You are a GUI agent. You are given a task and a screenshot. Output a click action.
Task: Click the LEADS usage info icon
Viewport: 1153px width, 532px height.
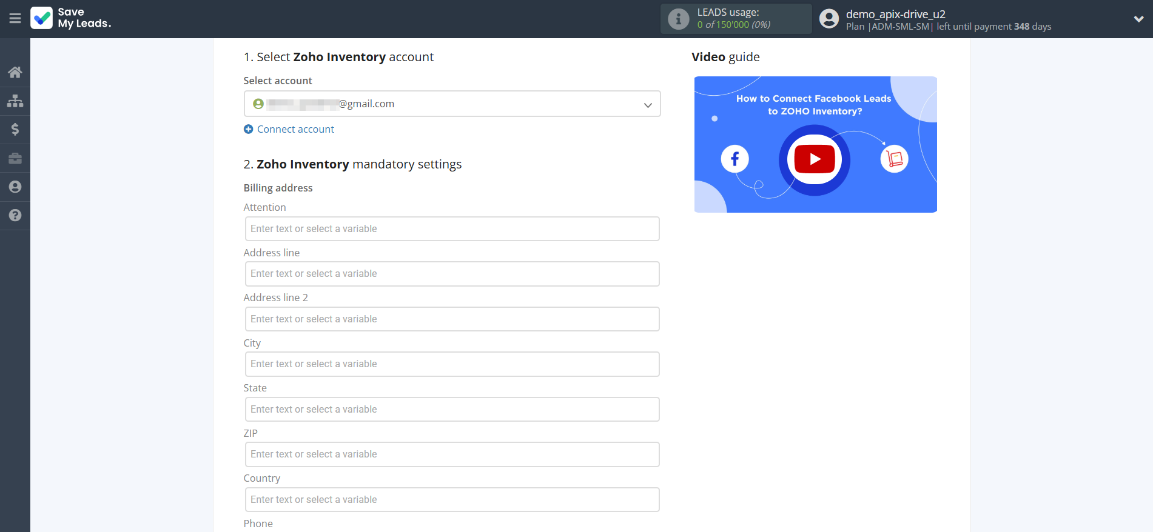coord(678,19)
